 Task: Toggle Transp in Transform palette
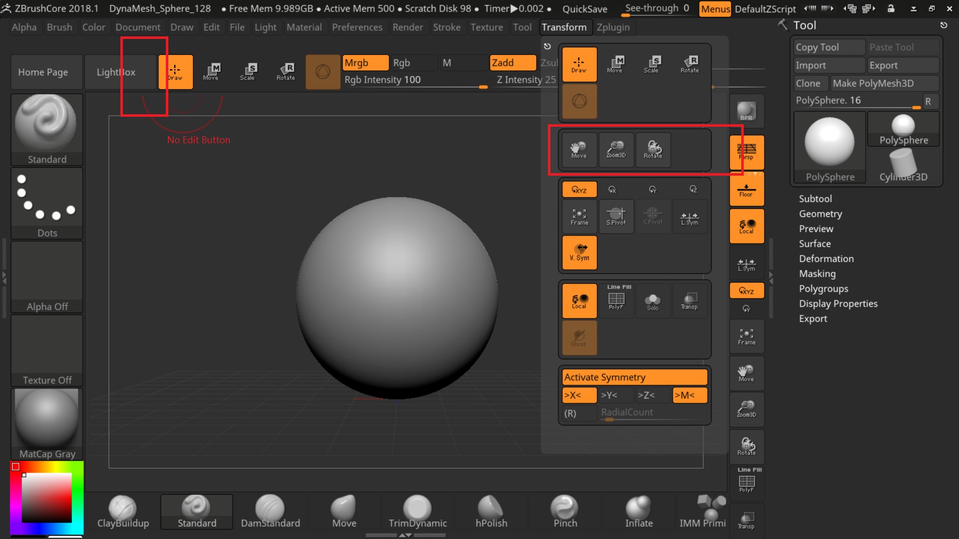(x=690, y=301)
